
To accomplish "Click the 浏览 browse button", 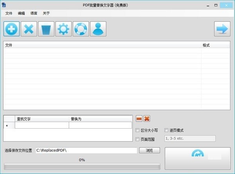I will 150,151.
